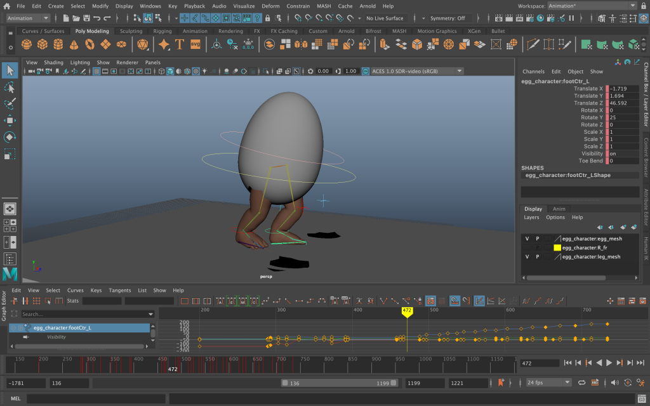Screen dimensions: 650x406
Task: Switch to the Anim layer tab
Action: point(559,209)
